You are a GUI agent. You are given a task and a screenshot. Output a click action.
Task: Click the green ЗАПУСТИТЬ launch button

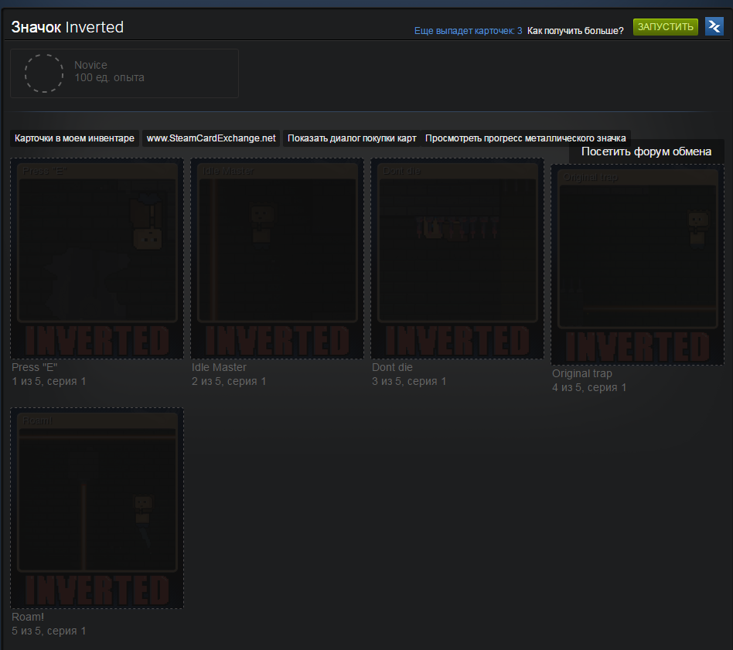pyautogui.click(x=665, y=26)
